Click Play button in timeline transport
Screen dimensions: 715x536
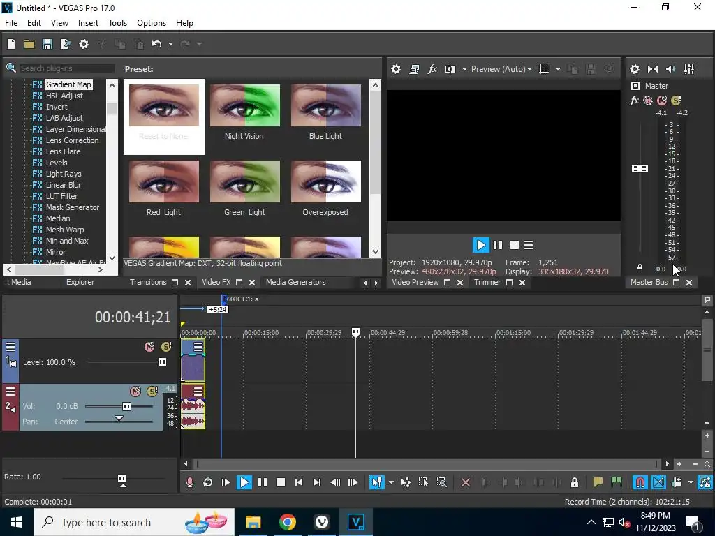click(x=244, y=482)
